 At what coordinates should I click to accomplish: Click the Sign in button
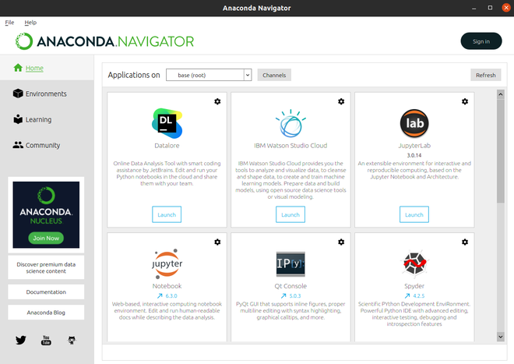point(481,41)
